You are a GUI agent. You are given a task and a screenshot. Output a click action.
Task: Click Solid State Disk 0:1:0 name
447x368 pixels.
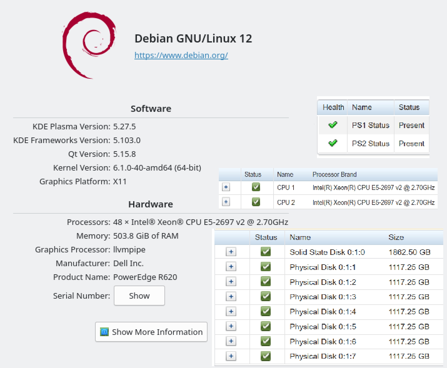[x=327, y=252]
